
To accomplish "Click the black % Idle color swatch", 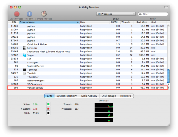I will pos(48,113).
